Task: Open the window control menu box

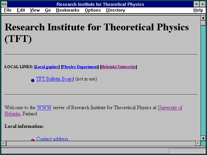Action: click(x=4, y=4)
